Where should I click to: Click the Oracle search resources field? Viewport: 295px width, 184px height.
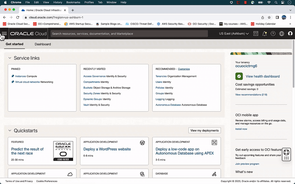(x=129, y=33)
